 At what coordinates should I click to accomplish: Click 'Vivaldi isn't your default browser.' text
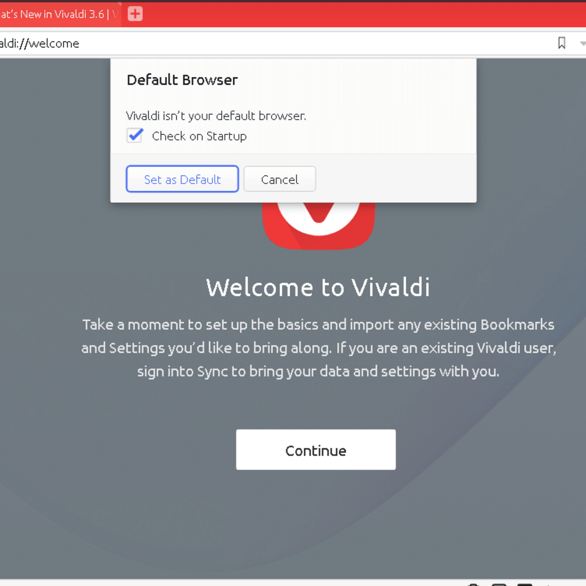tap(216, 116)
